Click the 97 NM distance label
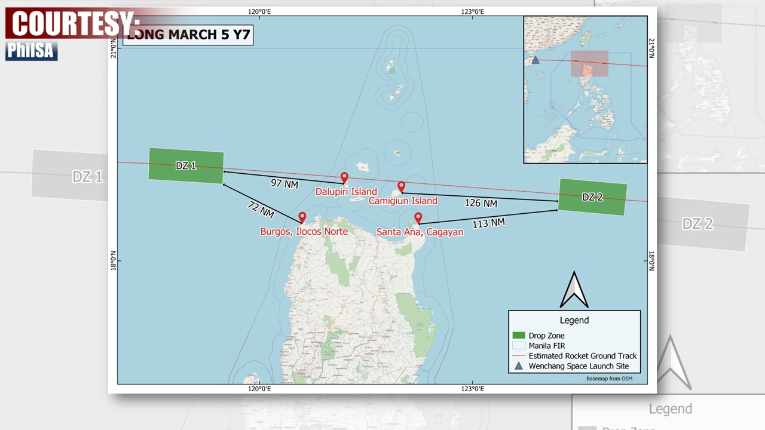 [x=284, y=183]
